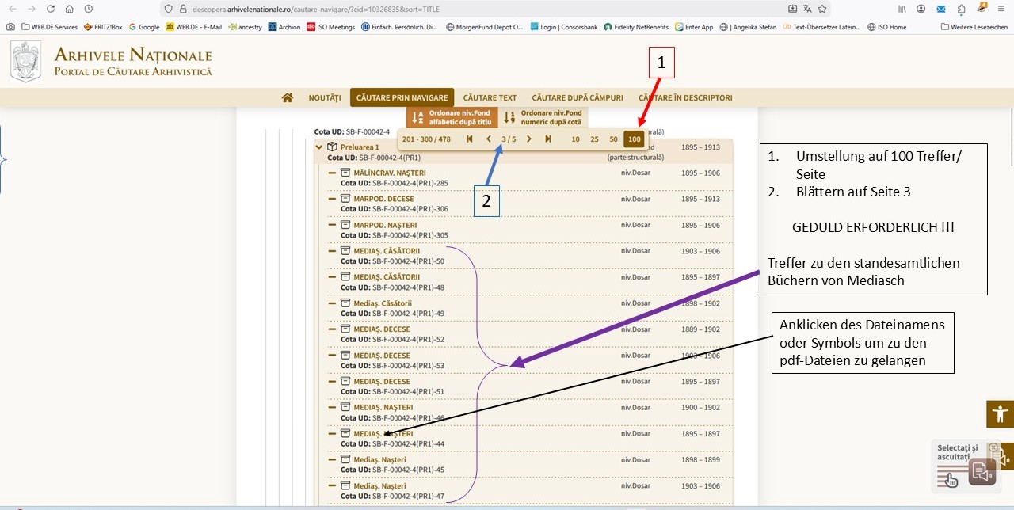Open the Firefox library icon

coord(902,9)
